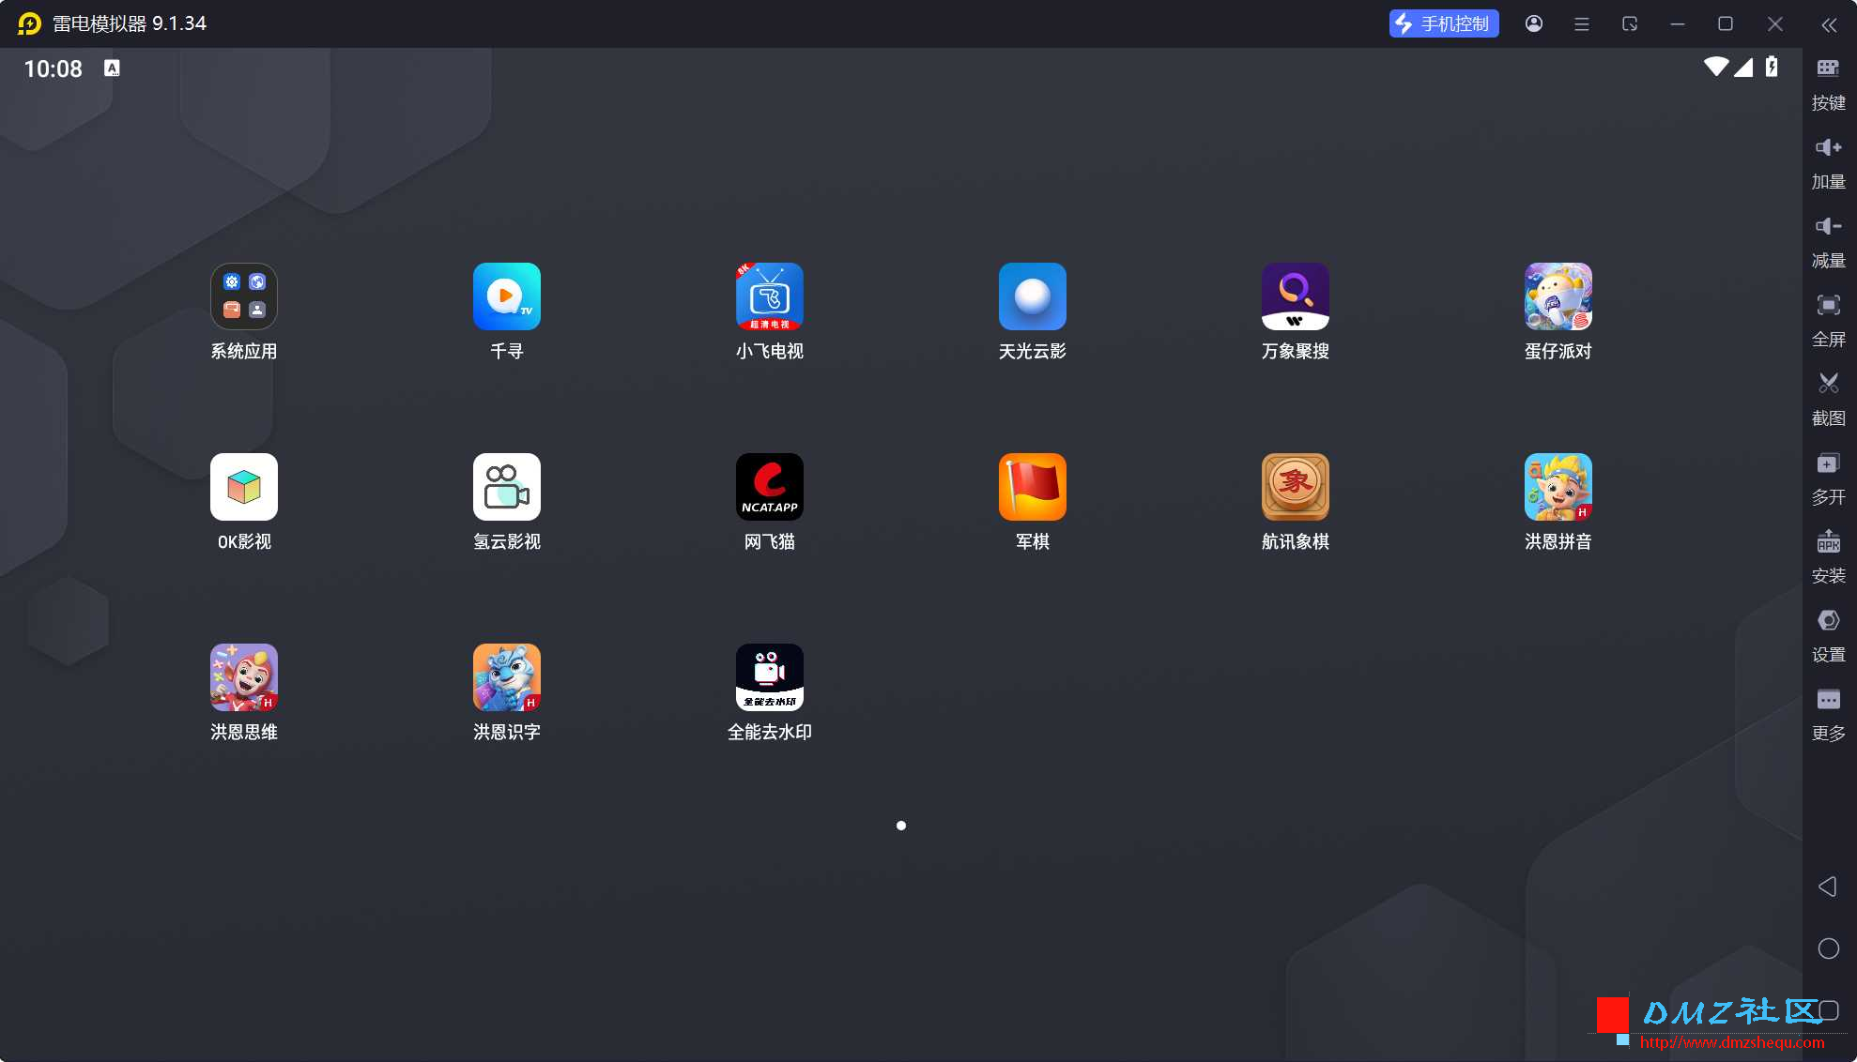
Task: Open 天光云影 app icon
Action: tap(1032, 296)
